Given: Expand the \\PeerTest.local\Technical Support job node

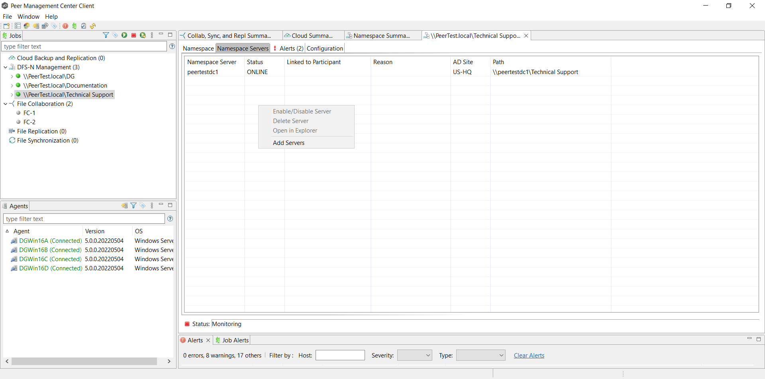Looking at the screenshot, I should (x=12, y=95).
